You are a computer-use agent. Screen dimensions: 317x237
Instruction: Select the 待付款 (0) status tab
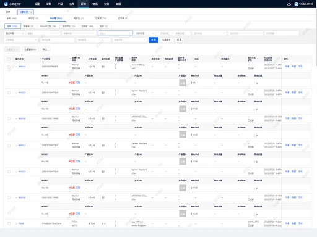33,19
